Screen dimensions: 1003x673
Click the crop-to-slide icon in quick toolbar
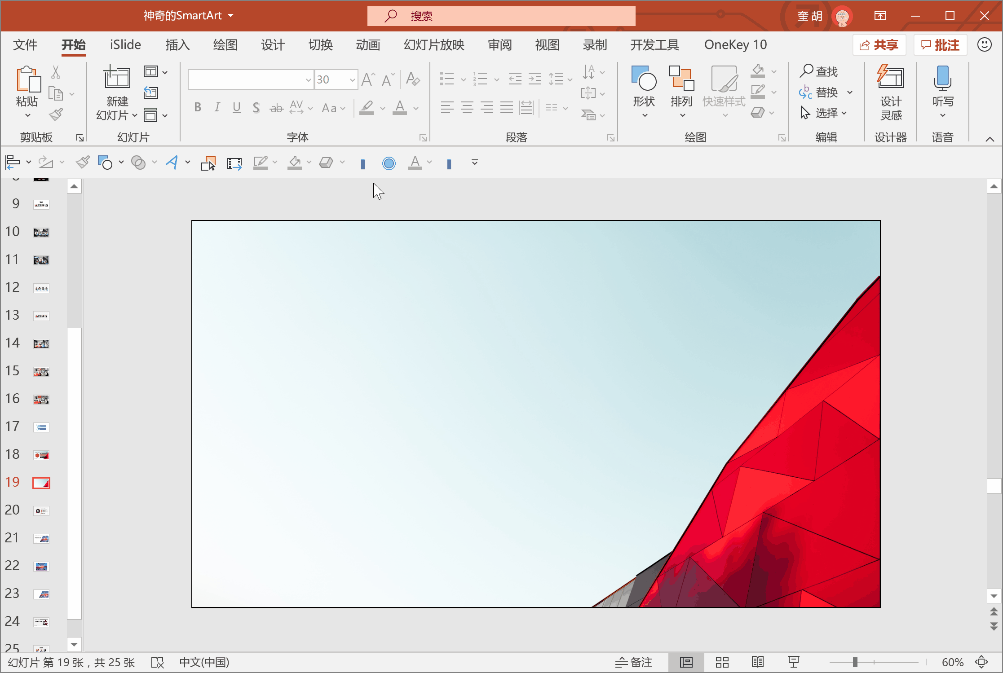click(x=234, y=163)
